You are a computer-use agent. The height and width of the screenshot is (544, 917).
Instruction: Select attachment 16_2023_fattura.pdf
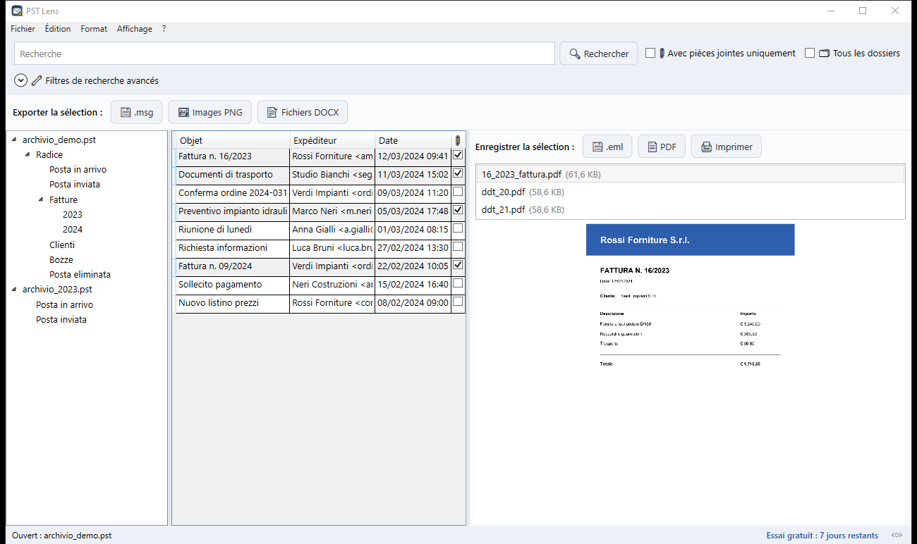[x=691, y=174]
